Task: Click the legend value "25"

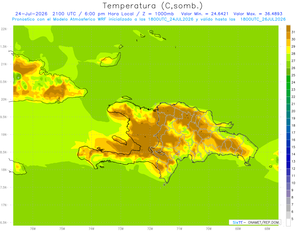Action: tap(293, 75)
